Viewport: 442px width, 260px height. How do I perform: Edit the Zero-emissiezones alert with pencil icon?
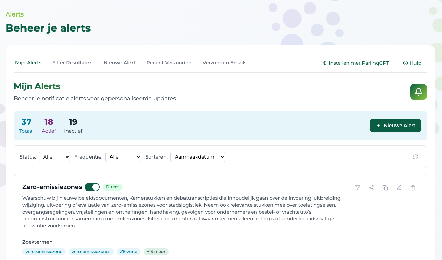(x=399, y=188)
